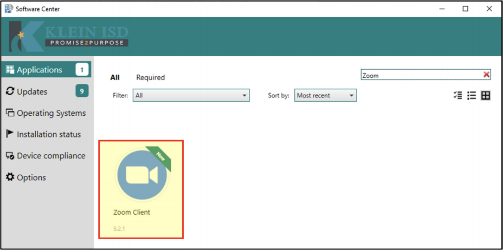Clear the search with the red X

(x=486, y=75)
